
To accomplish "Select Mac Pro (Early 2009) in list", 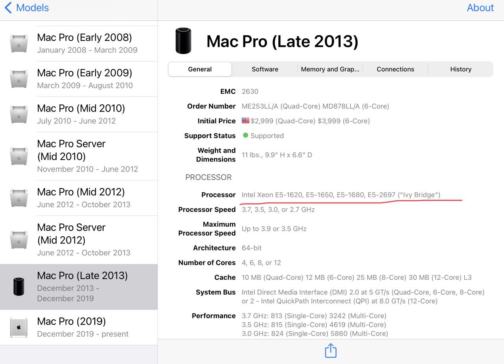I will tap(79, 79).
